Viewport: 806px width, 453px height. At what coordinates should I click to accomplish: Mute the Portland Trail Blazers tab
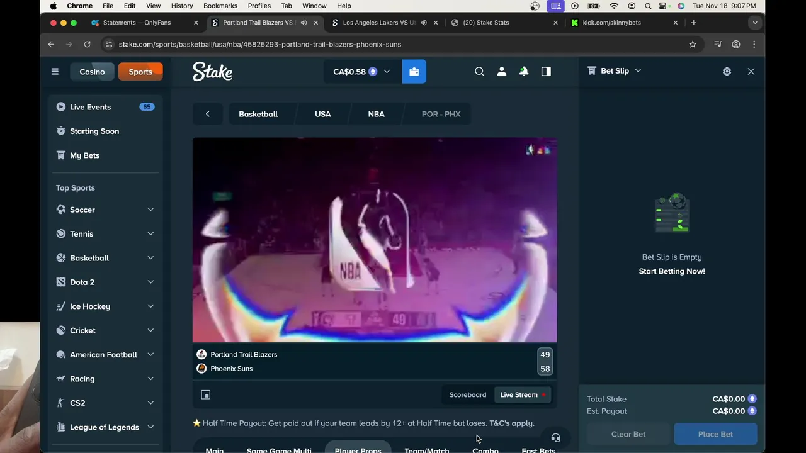click(x=304, y=23)
